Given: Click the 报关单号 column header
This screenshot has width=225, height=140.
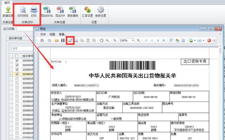Looking at the screenshot, I should coord(28,56).
